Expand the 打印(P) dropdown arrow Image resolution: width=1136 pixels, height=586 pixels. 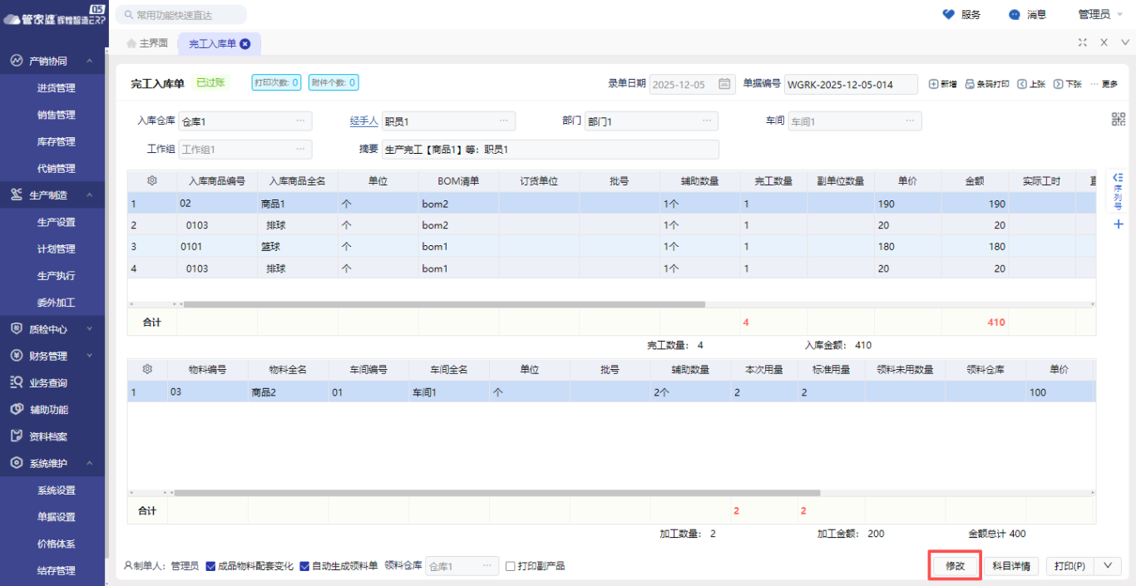point(1107,565)
